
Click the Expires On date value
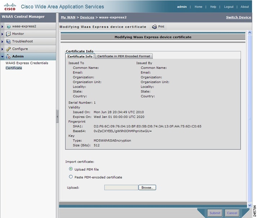[119, 117]
